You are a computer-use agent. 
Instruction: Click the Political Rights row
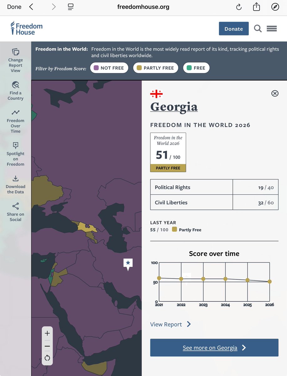pos(214,187)
